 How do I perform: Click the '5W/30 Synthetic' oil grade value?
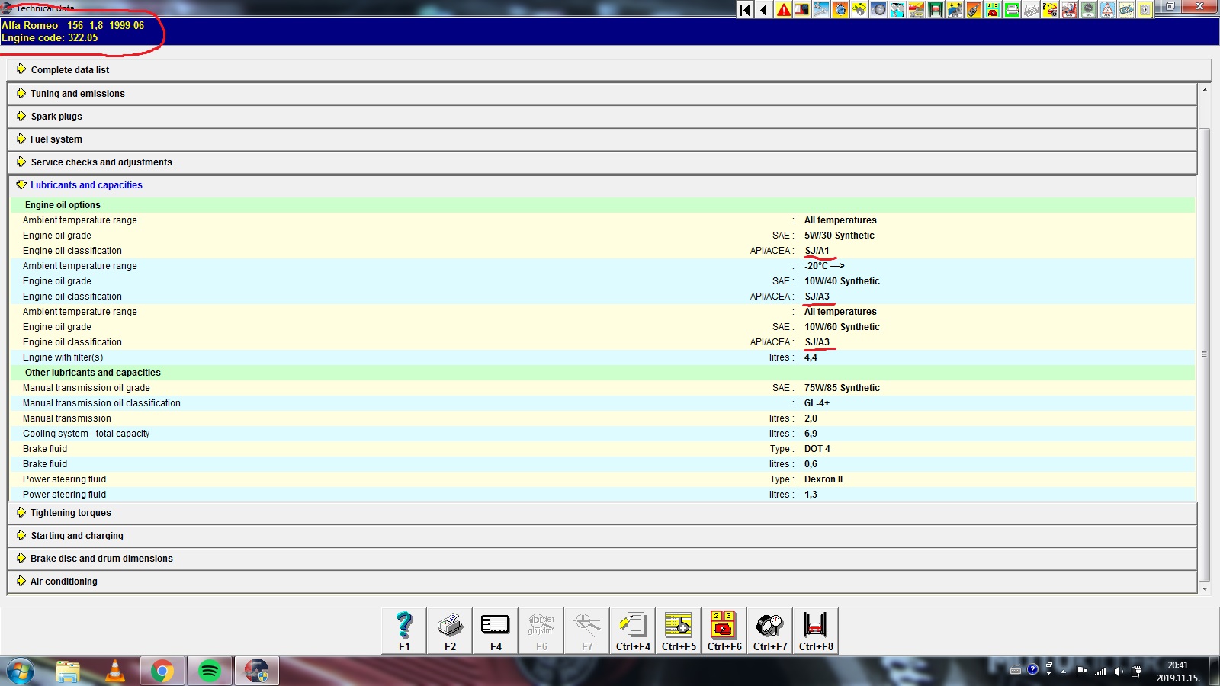click(839, 236)
